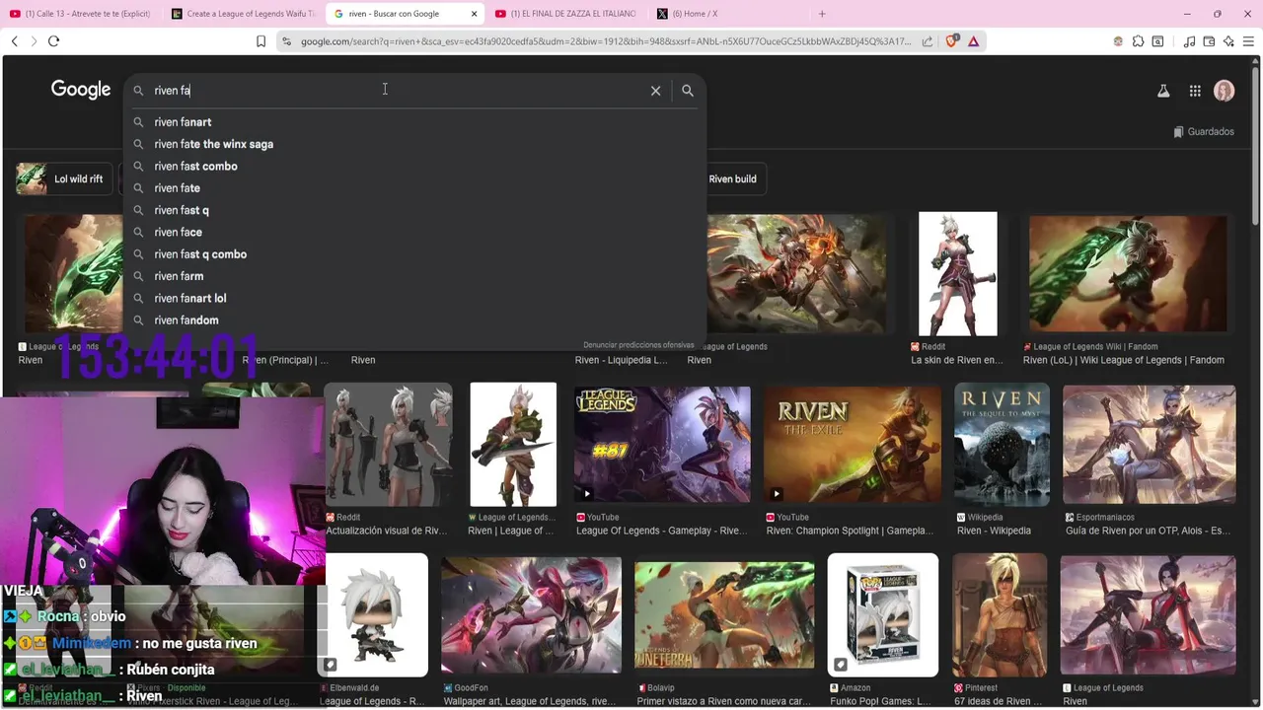Choose the 'riven farm' suggestion
1263x710 pixels.
coord(414,276)
